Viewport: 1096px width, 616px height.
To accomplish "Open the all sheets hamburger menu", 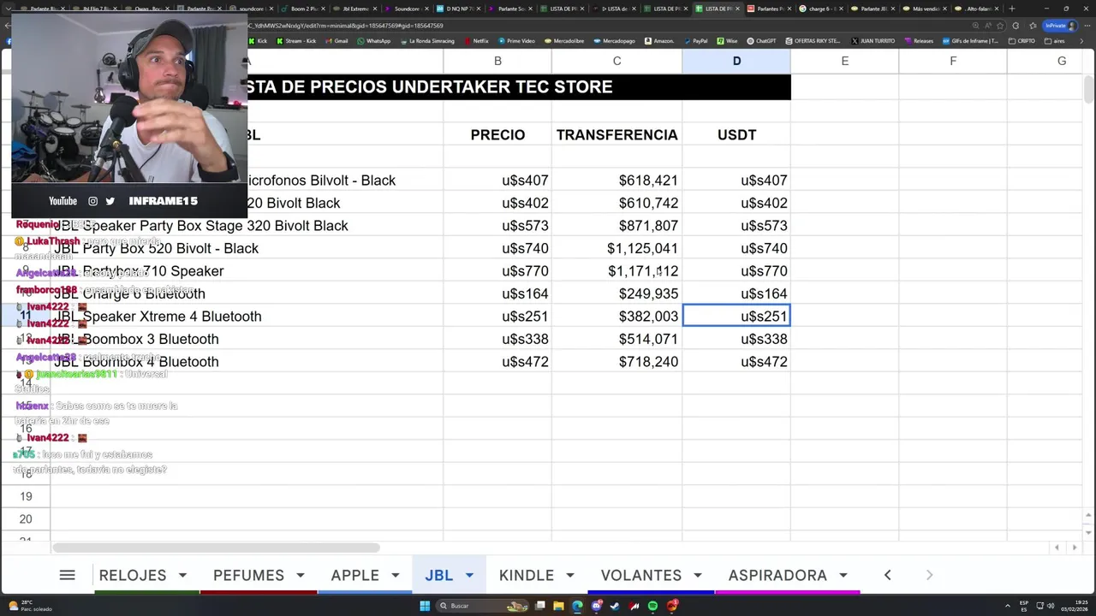I will 67,575.
